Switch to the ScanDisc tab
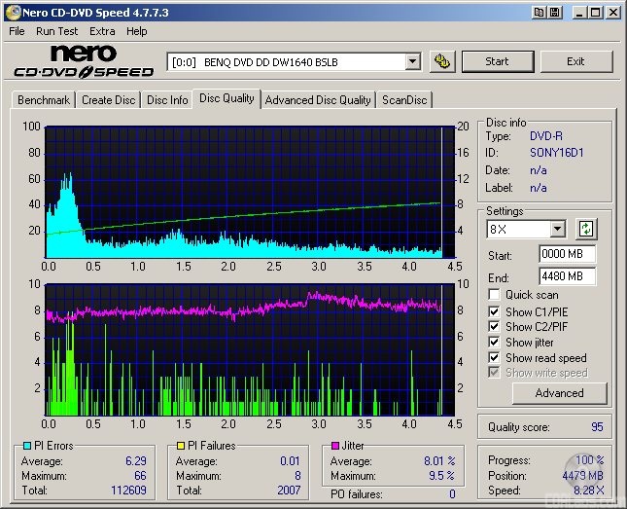The height and width of the screenshot is (509, 627). pos(403,99)
